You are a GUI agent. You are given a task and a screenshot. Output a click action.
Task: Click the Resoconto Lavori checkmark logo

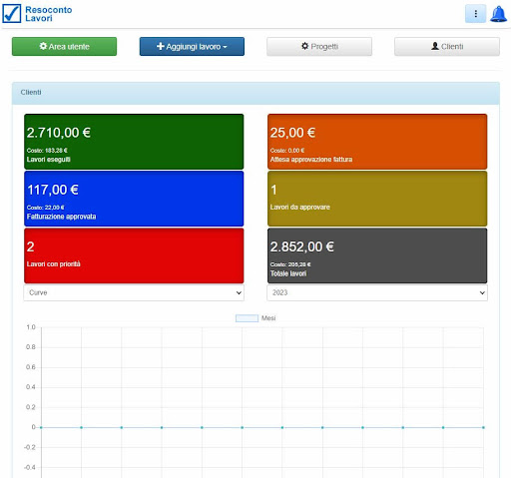click(x=12, y=14)
